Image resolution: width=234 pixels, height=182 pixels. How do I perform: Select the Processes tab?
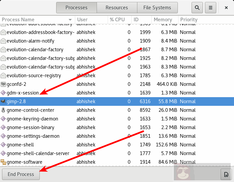coord(76,7)
